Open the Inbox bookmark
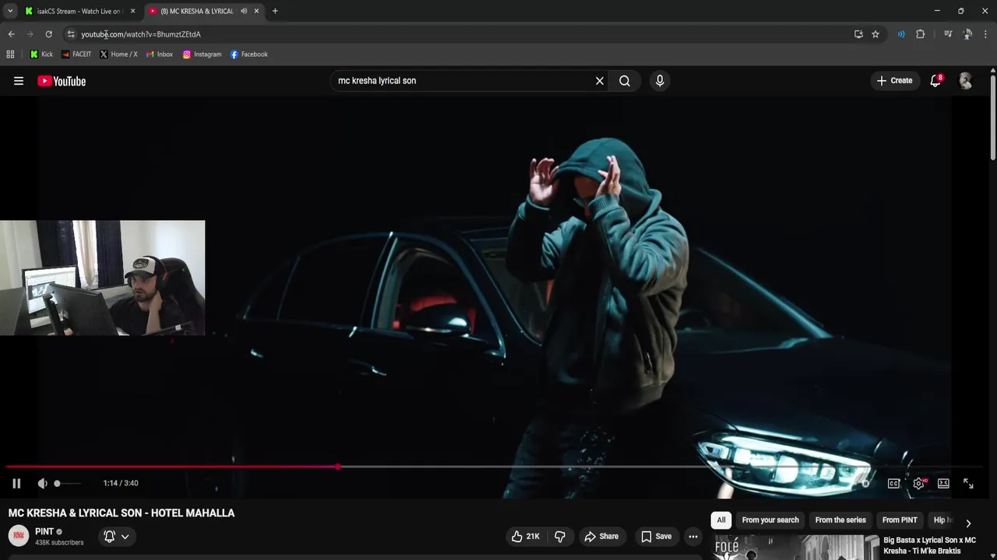Image resolution: width=997 pixels, height=560 pixels. click(160, 54)
